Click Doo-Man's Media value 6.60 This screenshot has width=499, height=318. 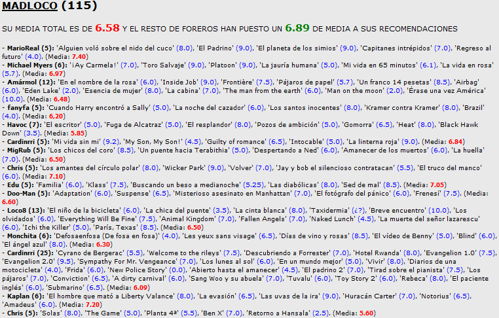[x=9, y=202]
